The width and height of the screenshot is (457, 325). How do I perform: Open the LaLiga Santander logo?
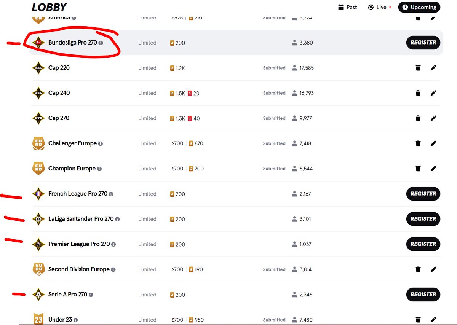pyautogui.click(x=38, y=219)
